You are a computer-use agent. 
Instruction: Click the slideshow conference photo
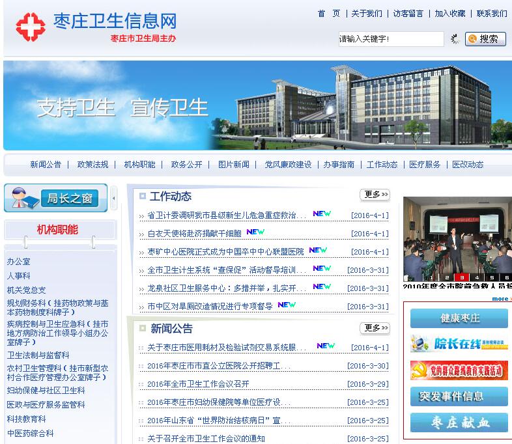coord(457,234)
